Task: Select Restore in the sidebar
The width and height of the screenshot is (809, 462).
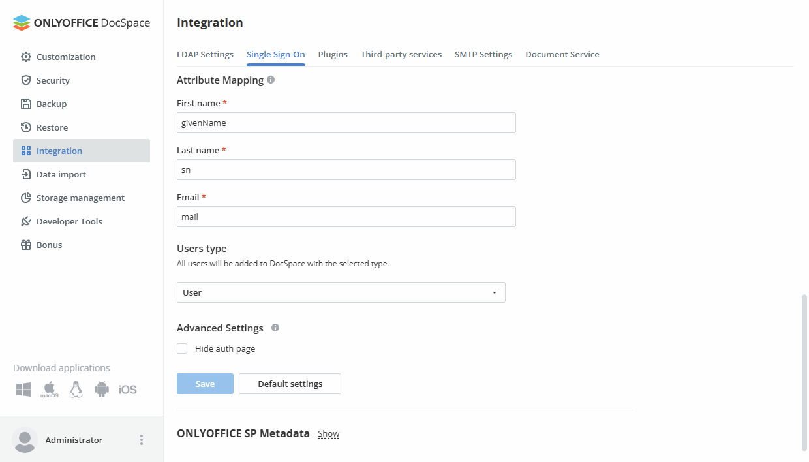Action: coord(53,127)
